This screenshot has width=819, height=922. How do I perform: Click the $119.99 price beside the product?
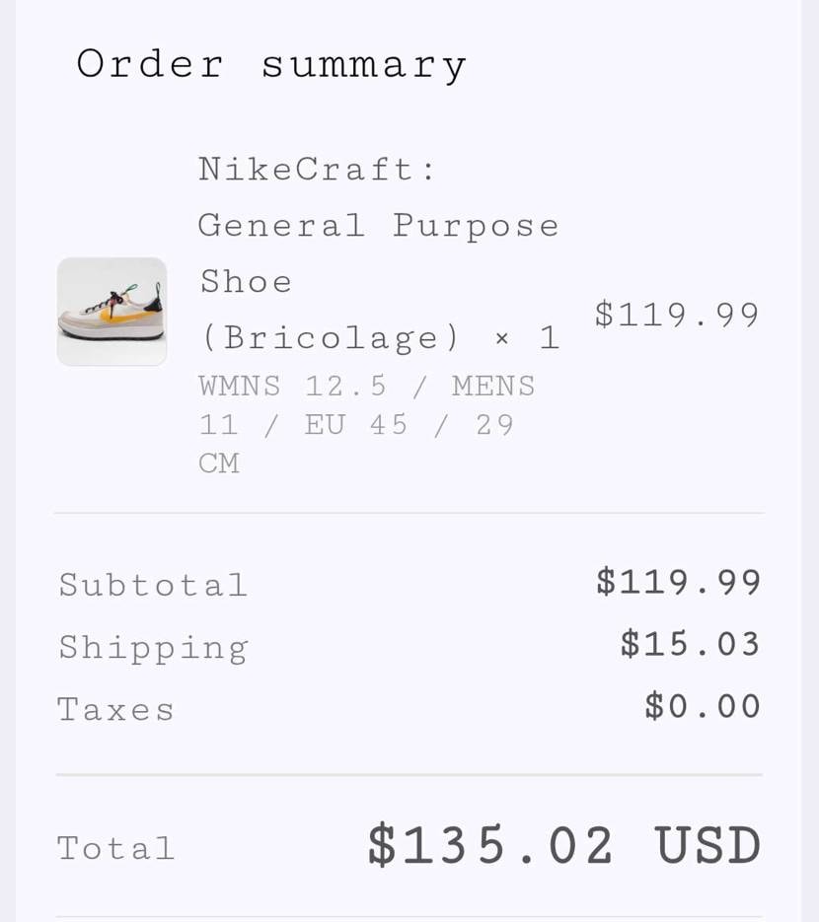677,315
